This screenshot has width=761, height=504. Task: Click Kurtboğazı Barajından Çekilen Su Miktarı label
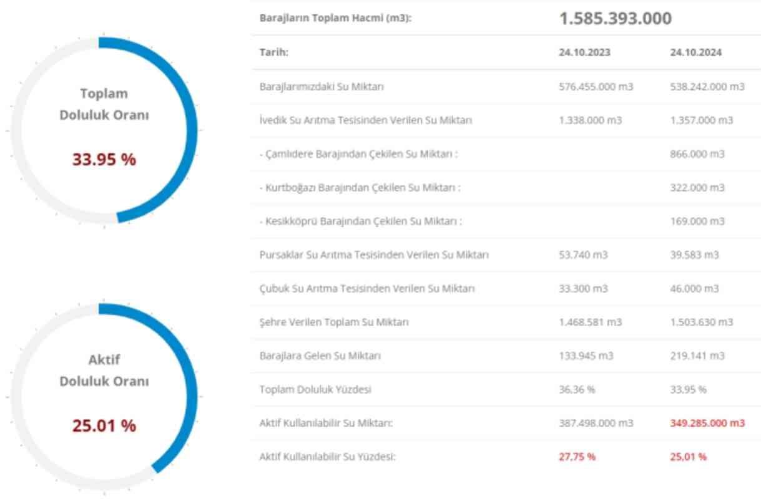pos(360,188)
